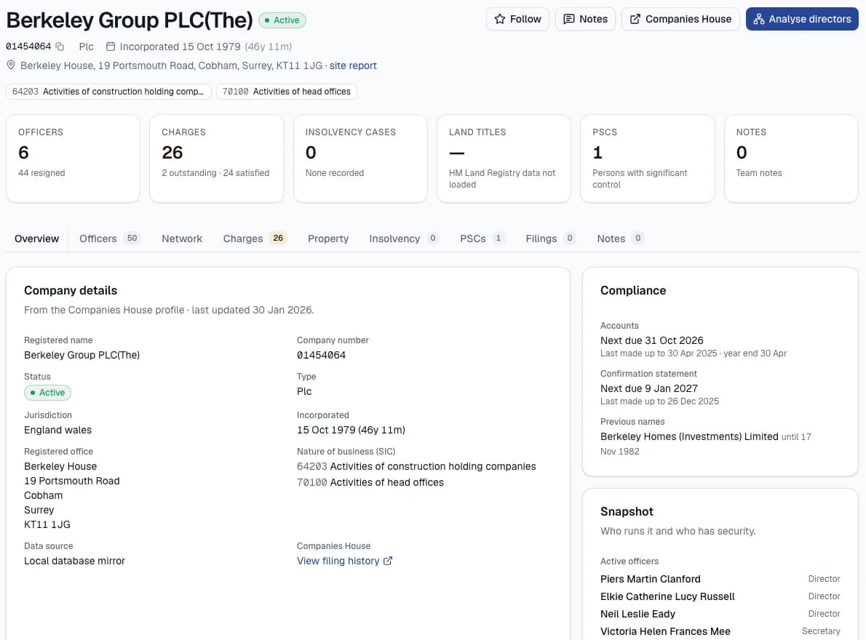The width and height of the screenshot is (866, 640).
Task: Click SIC chip 64203 construction holding
Action: [108, 92]
